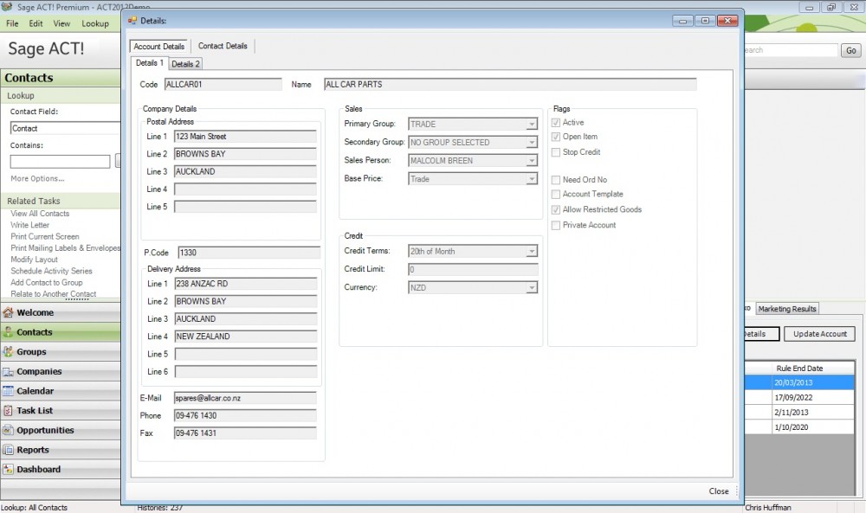Click the Credit Limit field
The image size is (866, 513).
(473, 269)
